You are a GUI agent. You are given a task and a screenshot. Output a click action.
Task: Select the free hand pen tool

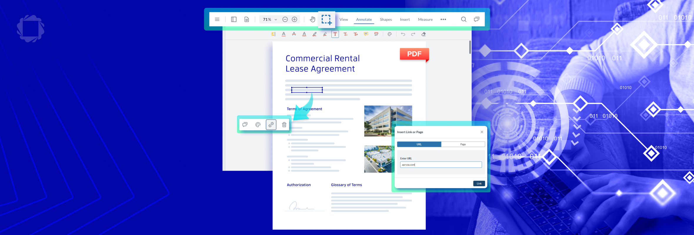(x=314, y=34)
